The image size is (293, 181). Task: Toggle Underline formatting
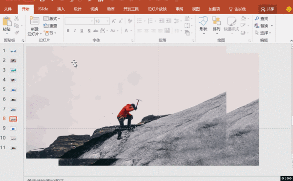pos(82,31)
